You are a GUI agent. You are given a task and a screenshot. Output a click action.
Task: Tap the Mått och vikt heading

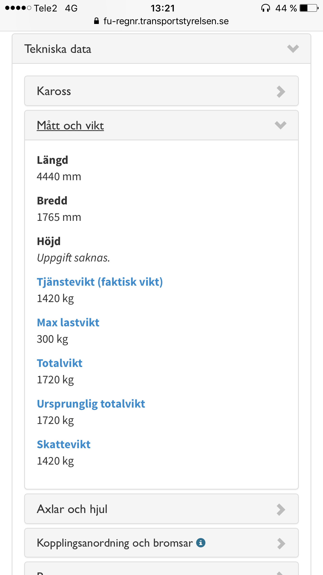70,126
